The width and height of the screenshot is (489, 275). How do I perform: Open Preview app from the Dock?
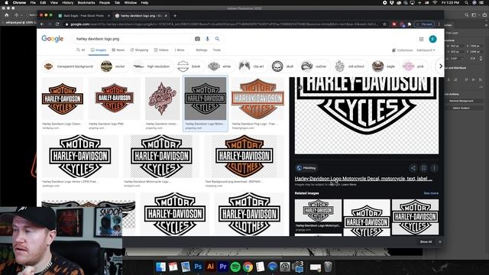click(x=186, y=267)
